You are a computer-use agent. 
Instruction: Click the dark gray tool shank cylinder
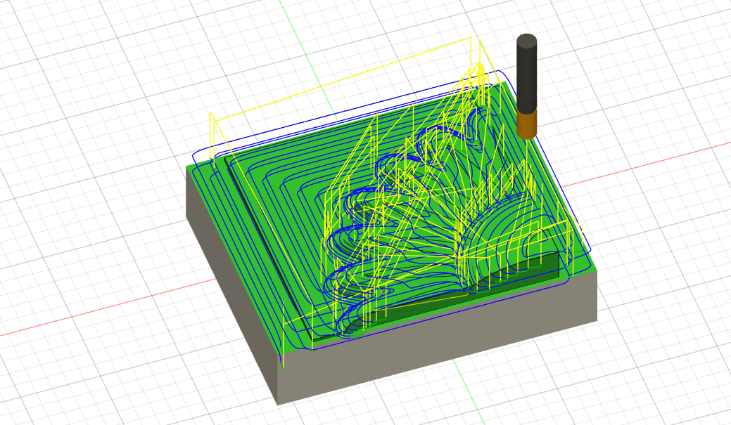[x=527, y=74]
